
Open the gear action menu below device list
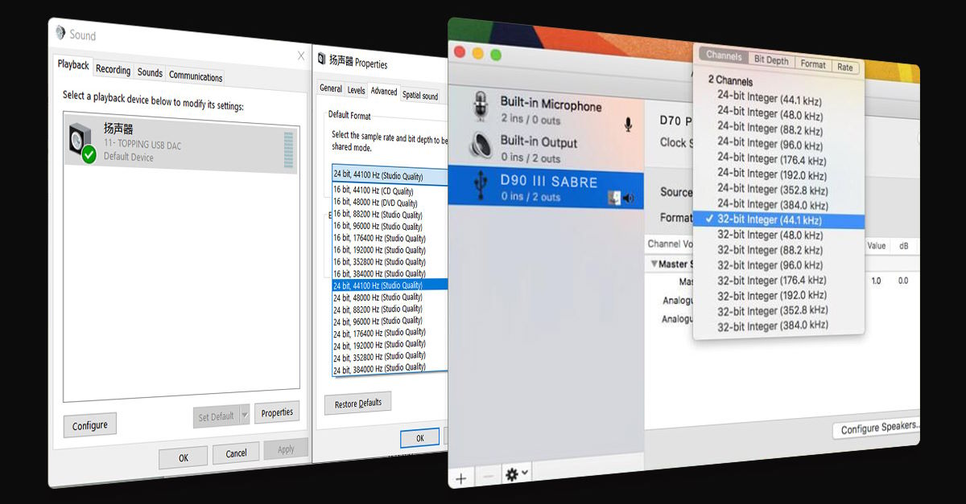click(x=516, y=474)
